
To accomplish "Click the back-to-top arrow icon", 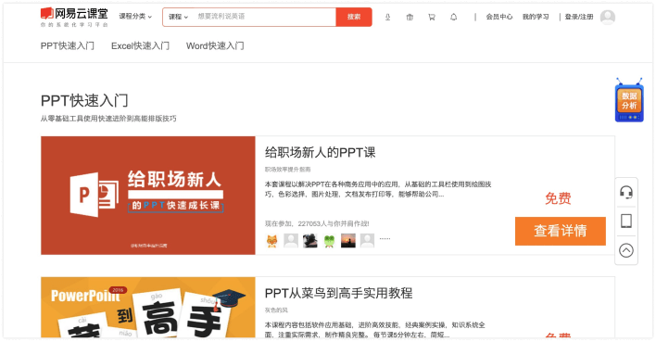I will (x=625, y=250).
